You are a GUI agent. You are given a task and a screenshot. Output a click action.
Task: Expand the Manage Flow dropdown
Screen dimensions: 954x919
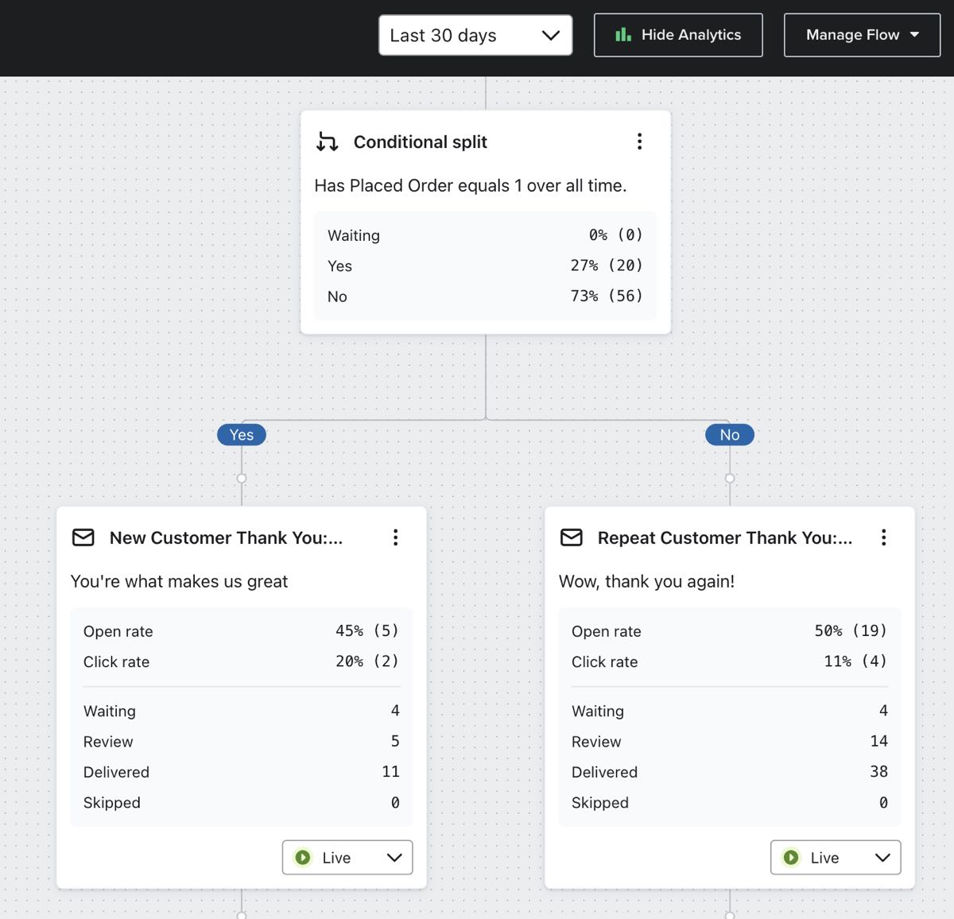coord(861,34)
